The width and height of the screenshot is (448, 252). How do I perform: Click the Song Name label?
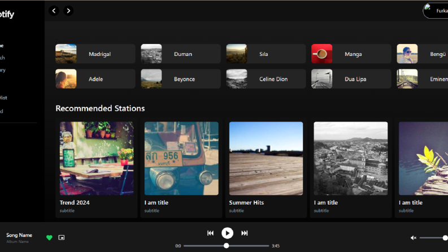point(19,235)
